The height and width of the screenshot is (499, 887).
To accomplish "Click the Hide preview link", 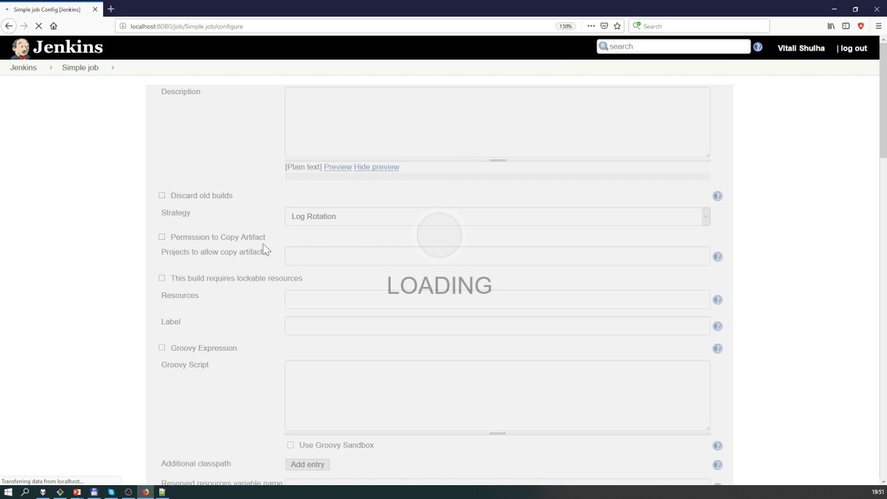I will tap(376, 167).
